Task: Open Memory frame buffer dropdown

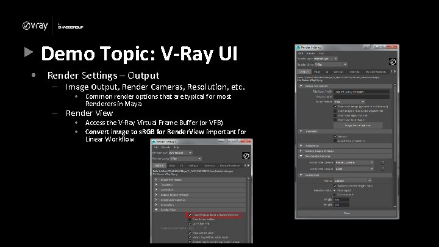Action: (198, 229)
